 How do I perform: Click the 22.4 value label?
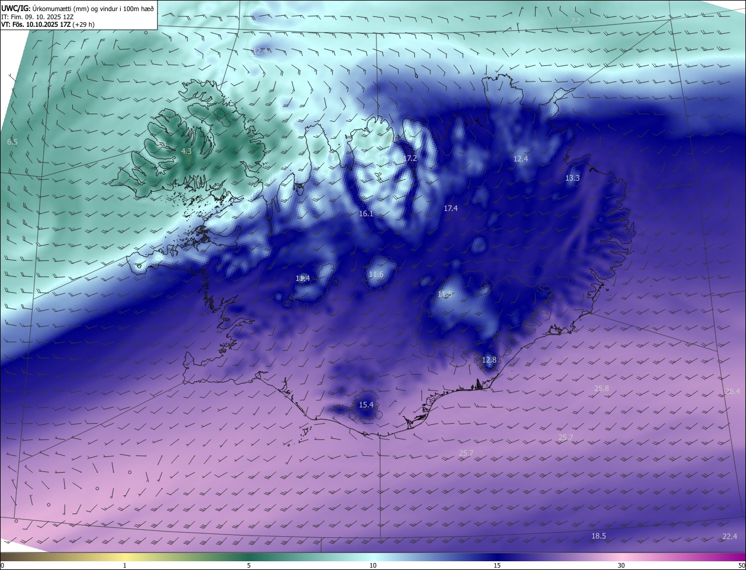coord(730,537)
